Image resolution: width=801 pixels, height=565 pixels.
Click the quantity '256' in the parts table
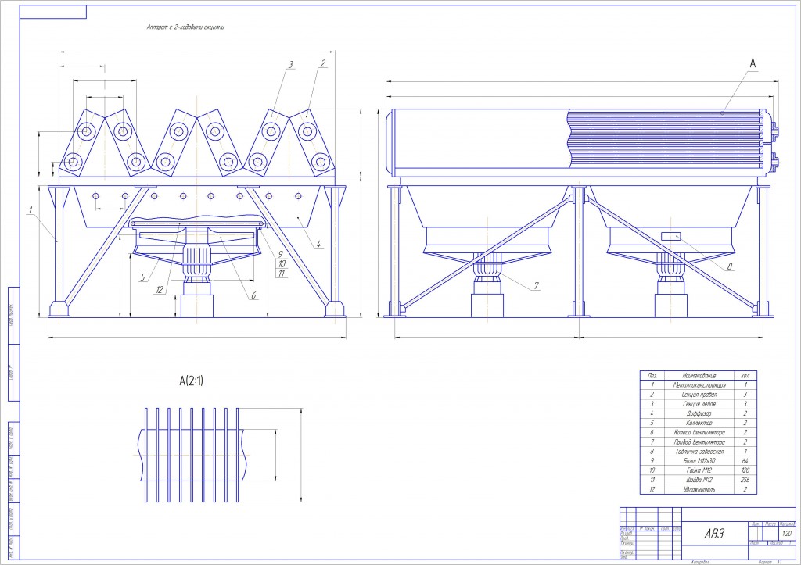745,480
